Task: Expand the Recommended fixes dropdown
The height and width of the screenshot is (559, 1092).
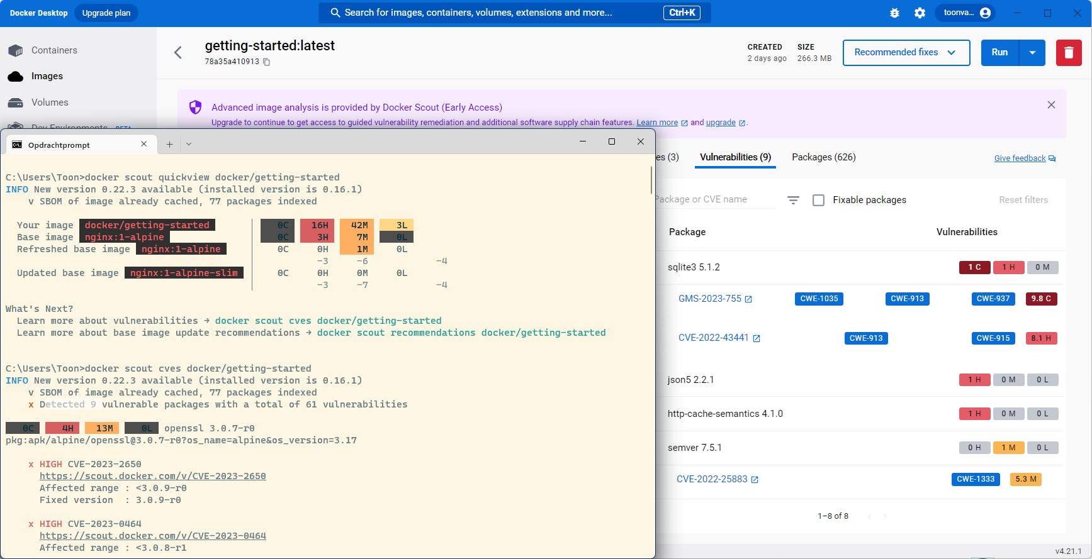Action: 906,53
